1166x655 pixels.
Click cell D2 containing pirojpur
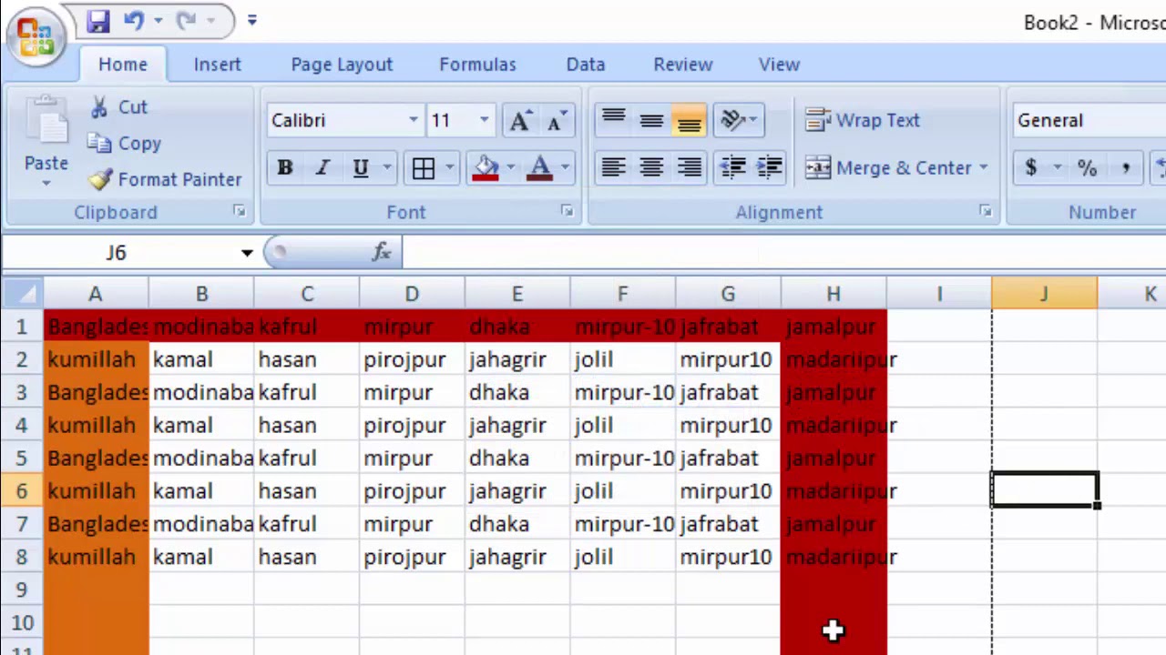412,359
